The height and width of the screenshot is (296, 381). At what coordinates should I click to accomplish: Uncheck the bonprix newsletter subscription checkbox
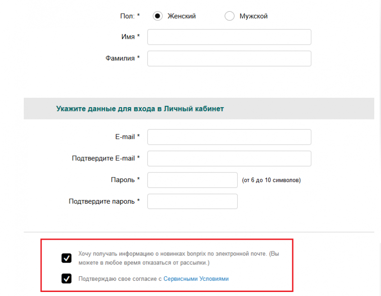click(66, 258)
